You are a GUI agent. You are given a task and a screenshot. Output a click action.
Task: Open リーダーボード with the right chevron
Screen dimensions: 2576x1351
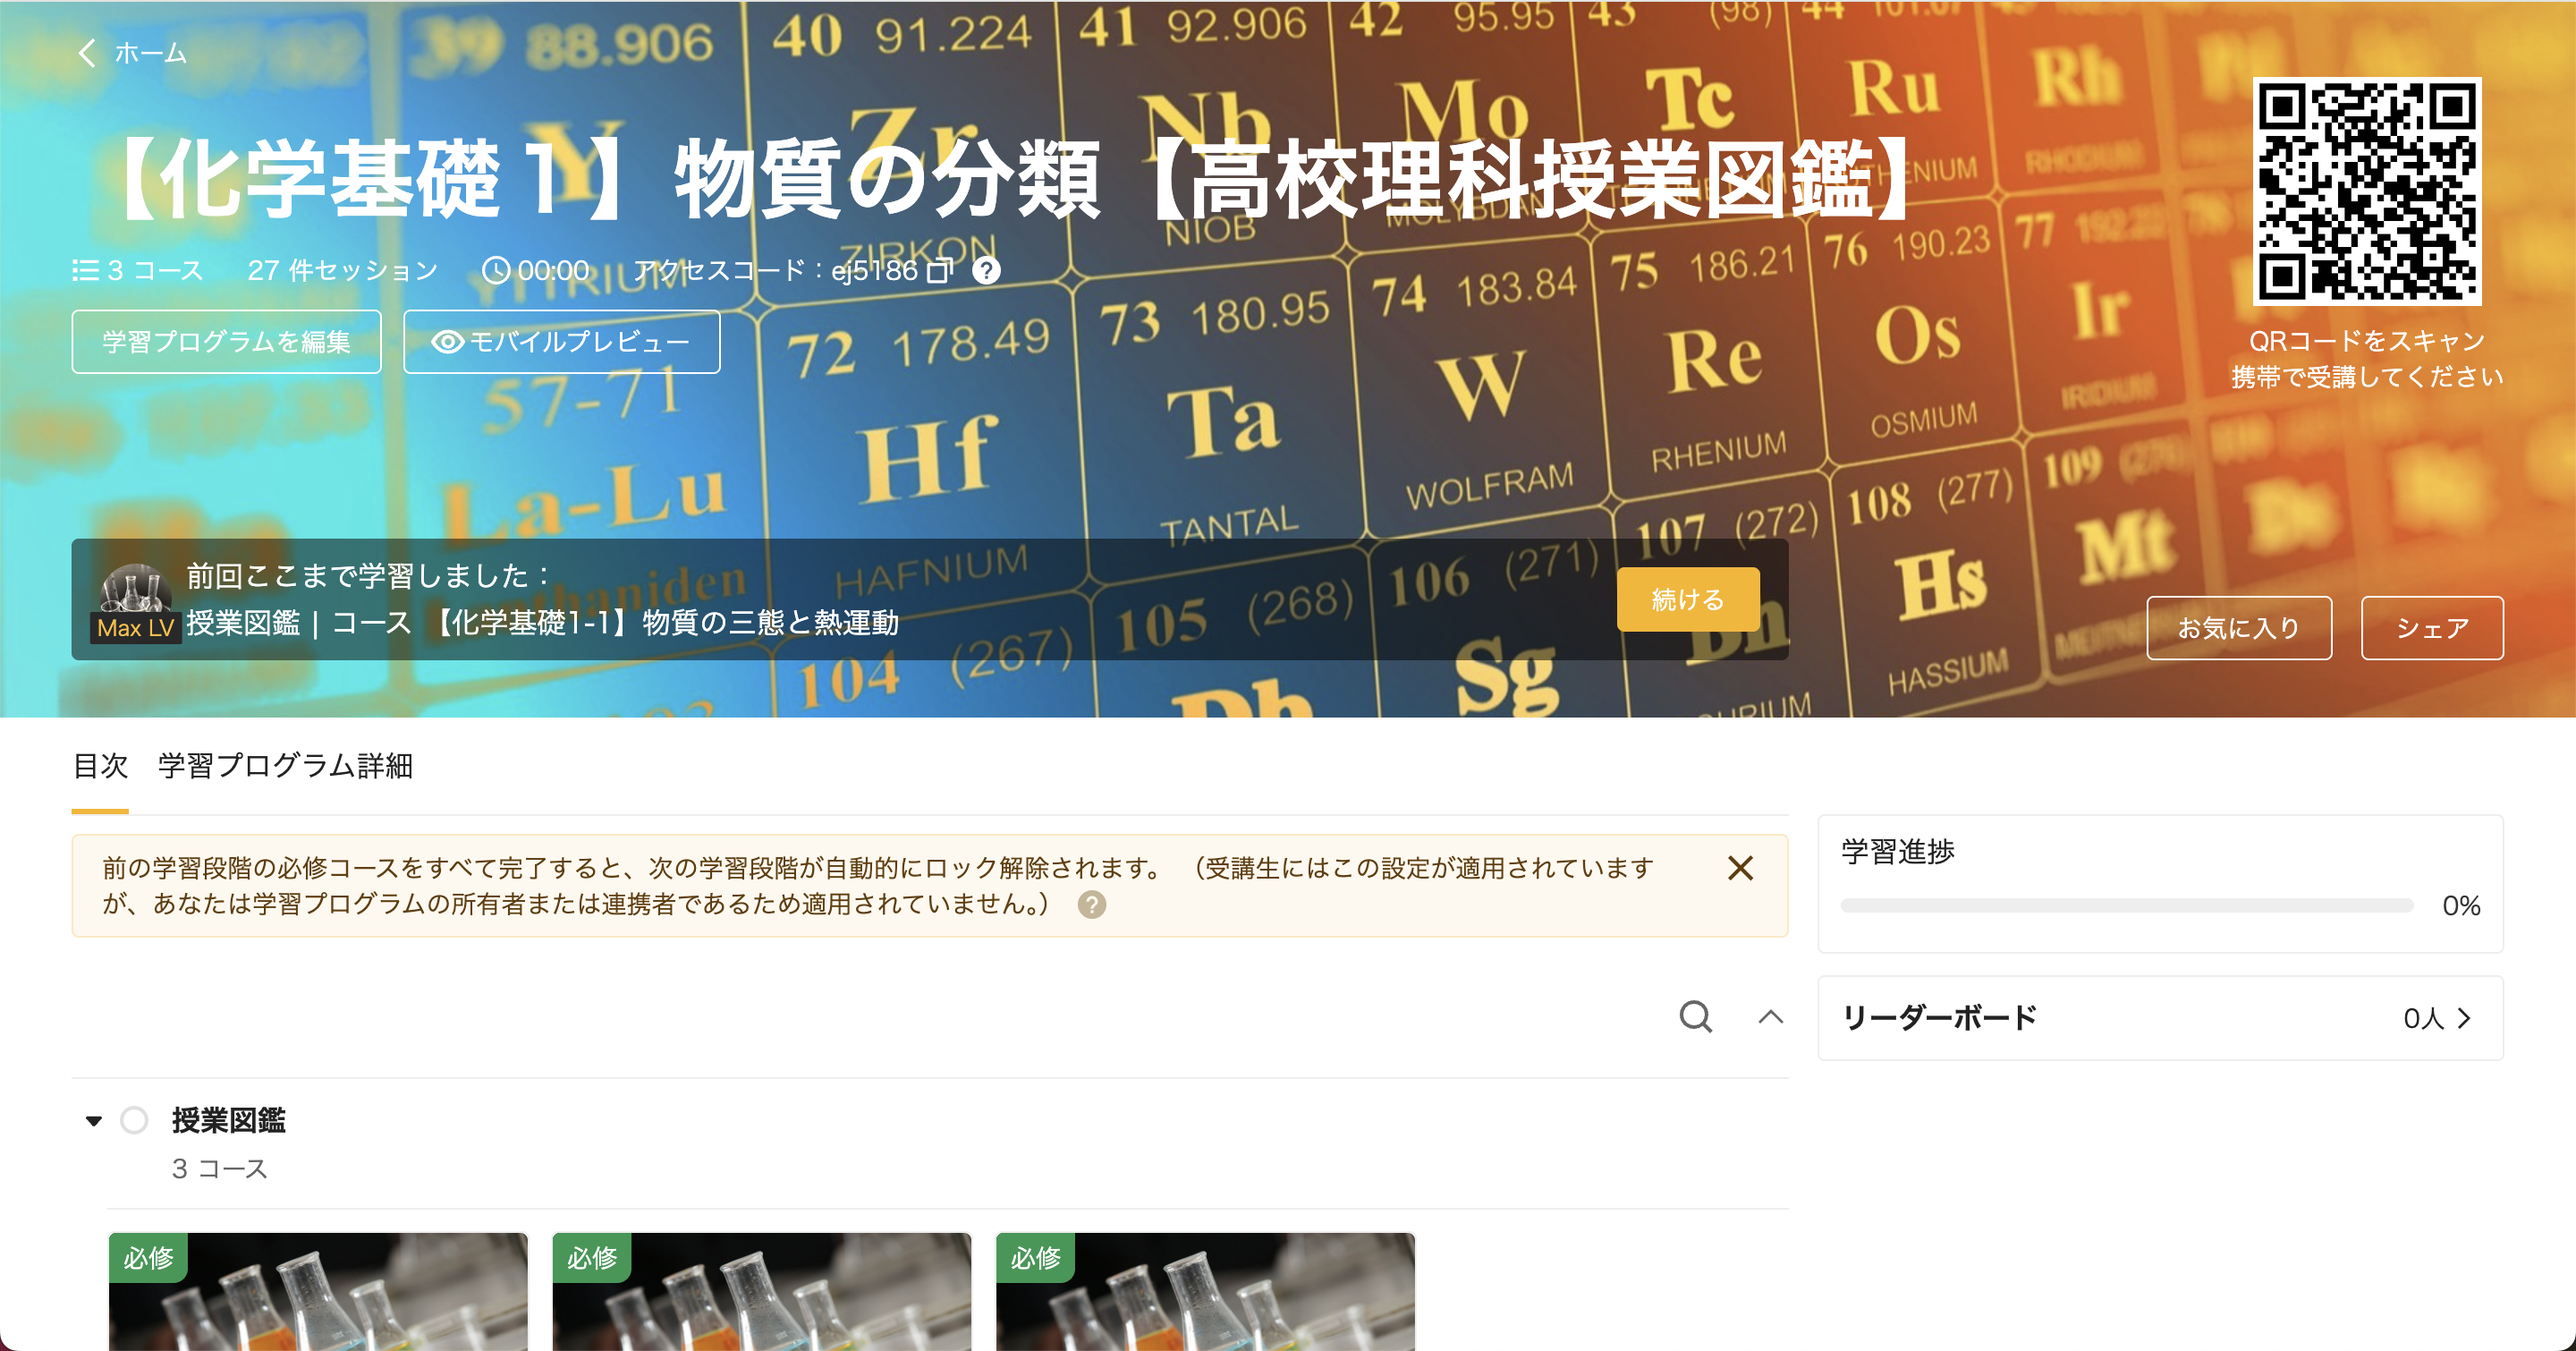tap(2464, 1018)
